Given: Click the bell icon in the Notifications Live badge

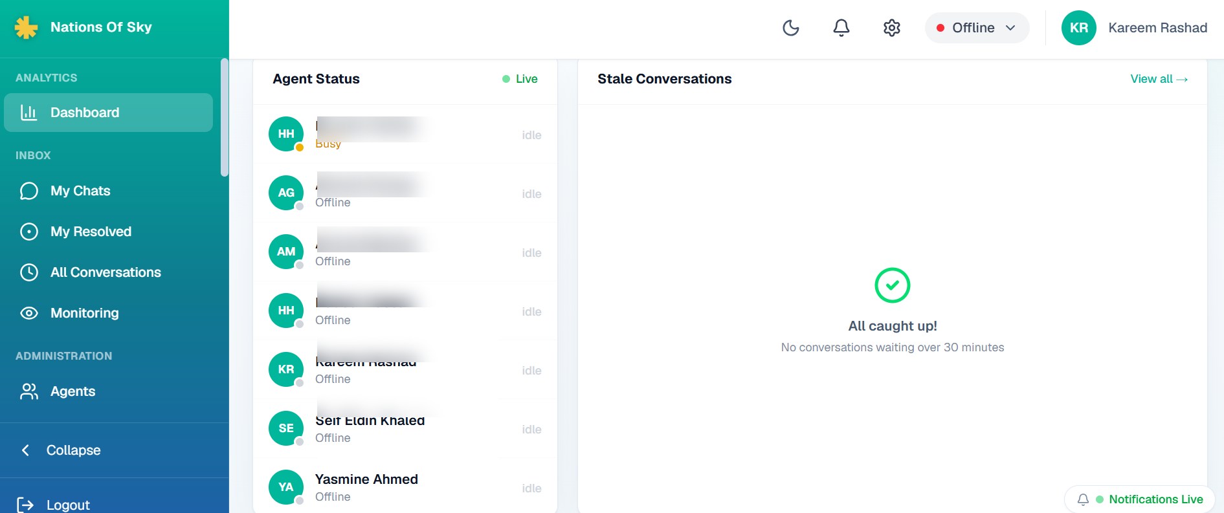Looking at the screenshot, I should tap(1083, 499).
